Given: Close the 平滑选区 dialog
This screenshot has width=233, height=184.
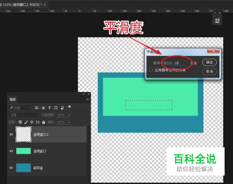Looking at the screenshot, I should (213, 51).
